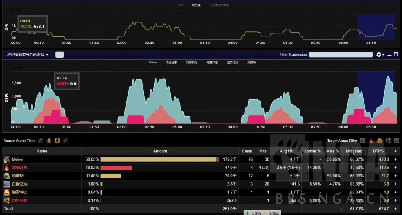Viewport: 402px width, 215px height.
Task: Select the smiling-fire Target Auras Filter icon
Action: pos(380,141)
